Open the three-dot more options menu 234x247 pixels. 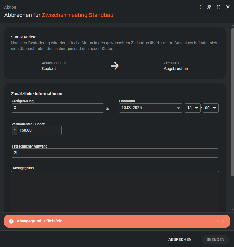click(x=200, y=7)
